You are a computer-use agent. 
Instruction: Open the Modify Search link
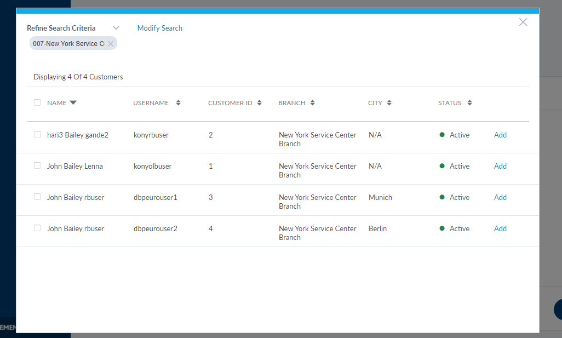159,28
